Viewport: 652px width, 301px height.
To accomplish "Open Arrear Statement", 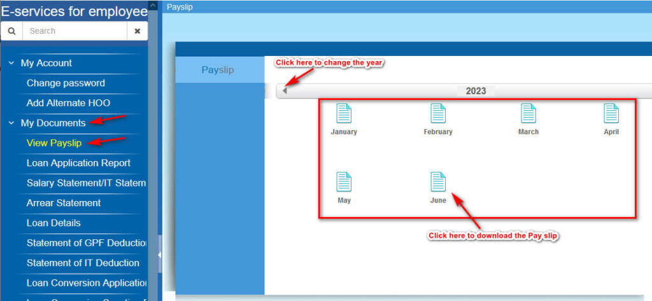I will tap(64, 203).
